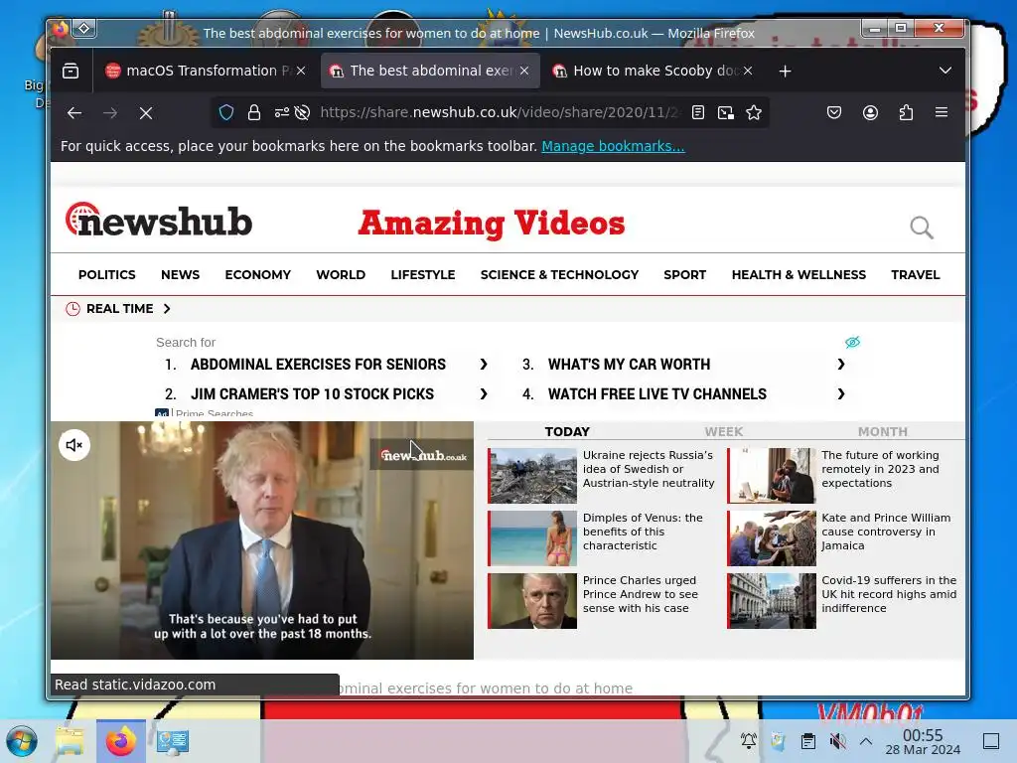This screenshot has height=763, width=1017.
Task: Open Ukraine rejects Russia's neutrality article
Action: [649, 469]
